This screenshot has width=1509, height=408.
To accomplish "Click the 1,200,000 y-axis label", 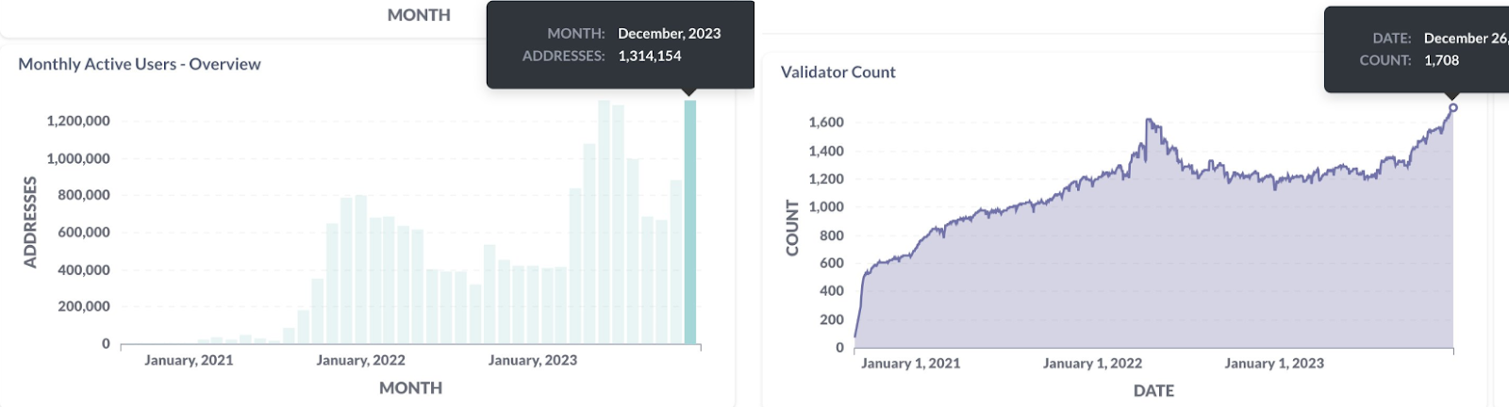I will click(x=78, y=121).
